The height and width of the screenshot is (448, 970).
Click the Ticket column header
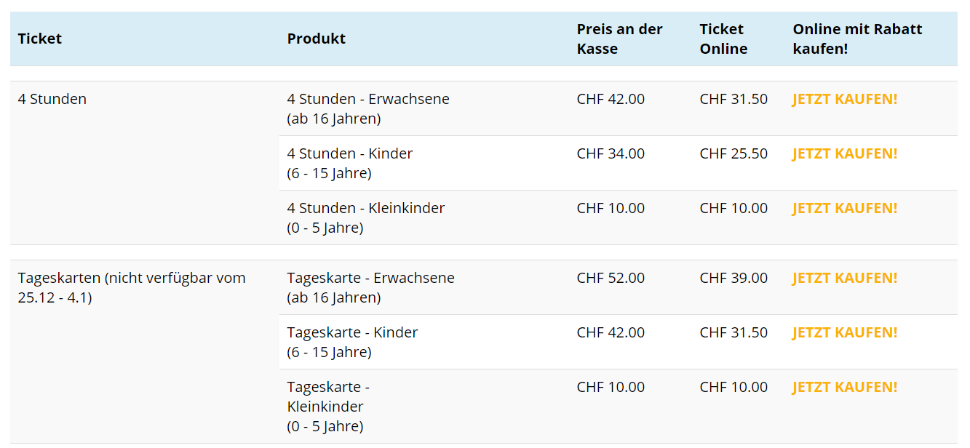pyautogui.click(x=40, y=39)
